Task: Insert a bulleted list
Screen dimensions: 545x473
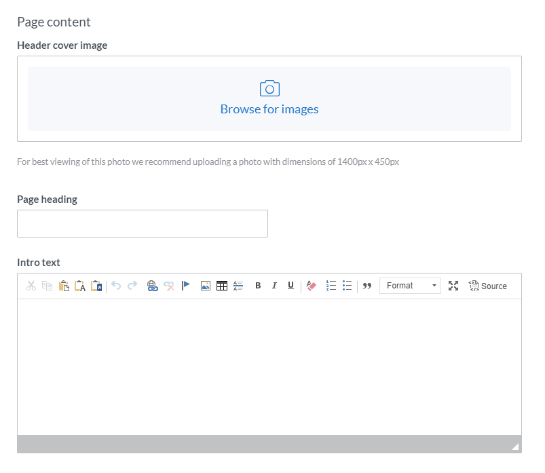Action: pyautogui.click(x=347, y=286)
